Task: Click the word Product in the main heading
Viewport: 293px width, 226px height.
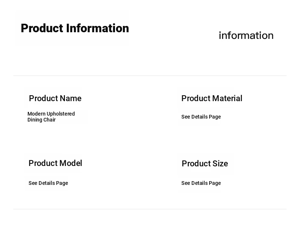Action: [x=42, y=29]
